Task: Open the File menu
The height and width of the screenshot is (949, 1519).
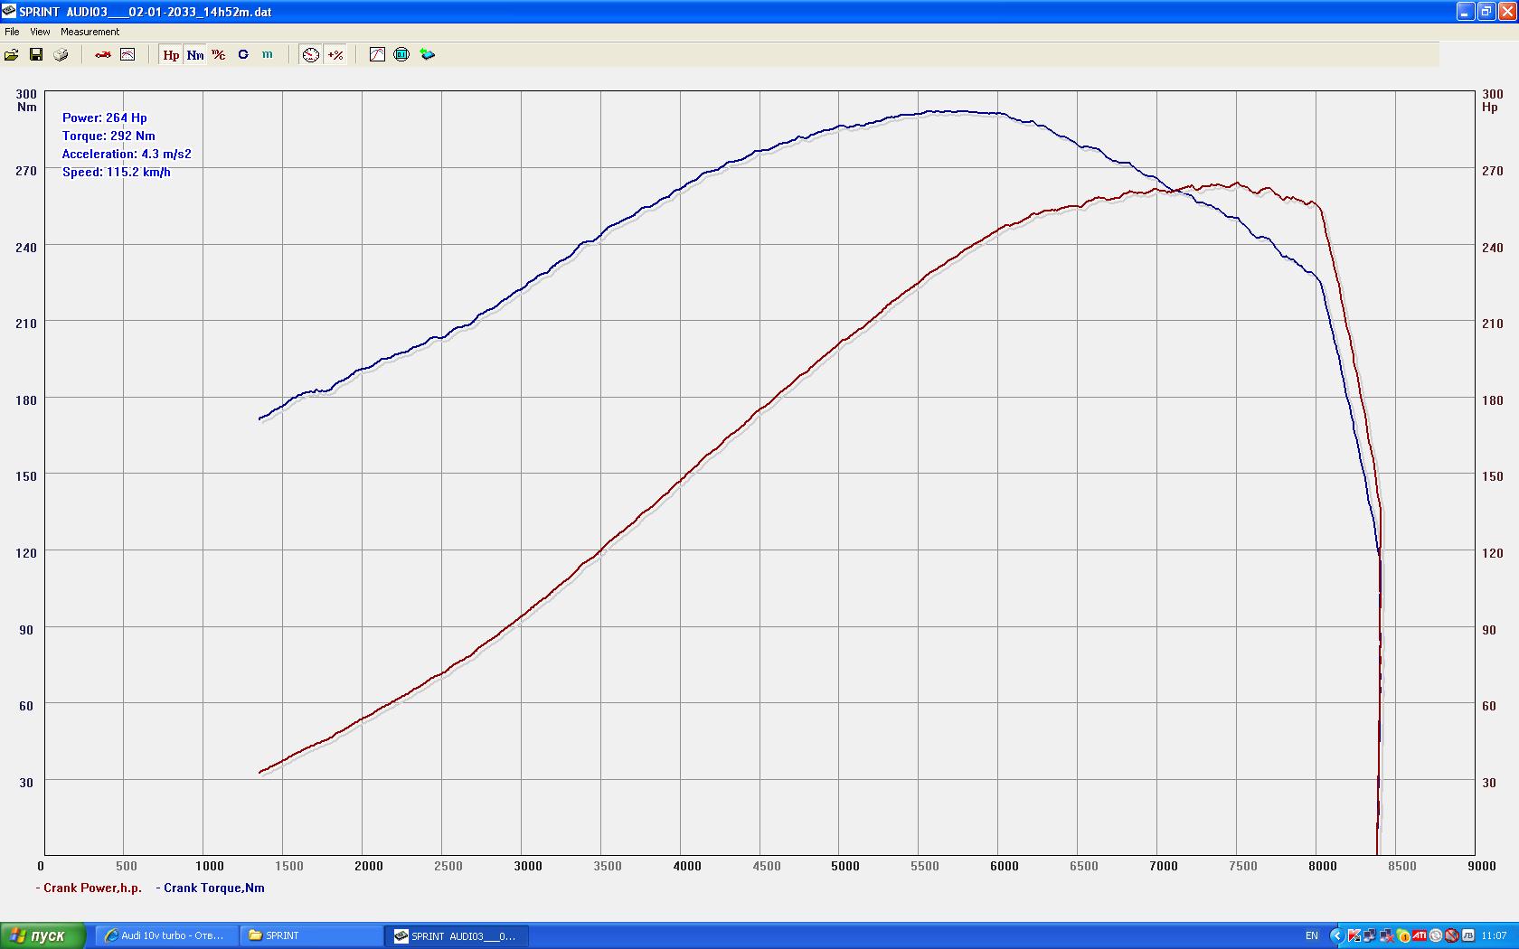Action: [x=12, y=32]
